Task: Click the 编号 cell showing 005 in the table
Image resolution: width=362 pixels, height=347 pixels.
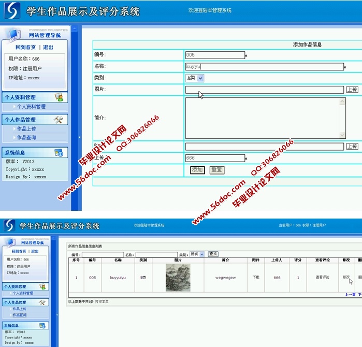Action: click(x=92, y=278)
